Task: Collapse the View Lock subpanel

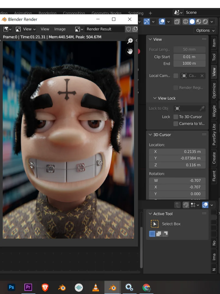Action: pyautogui.click(x=155, y=98)
